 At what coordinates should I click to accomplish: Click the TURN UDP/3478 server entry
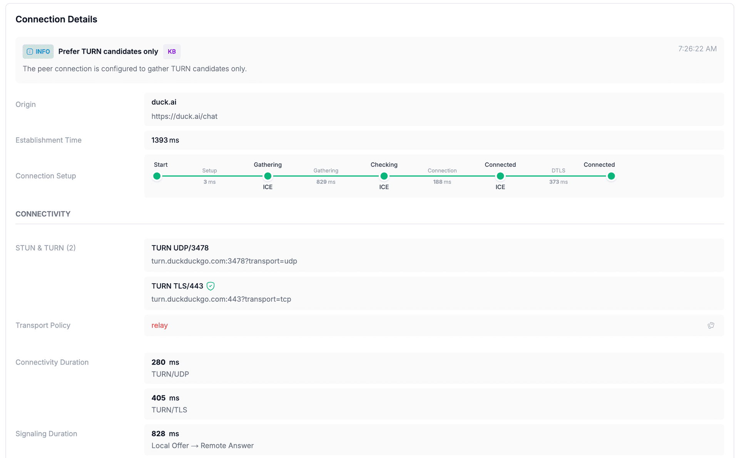tap(180, 248)
